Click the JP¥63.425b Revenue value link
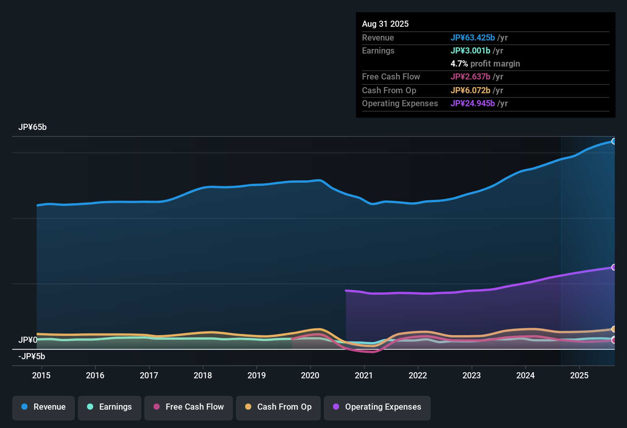 [x=473, y=37]
